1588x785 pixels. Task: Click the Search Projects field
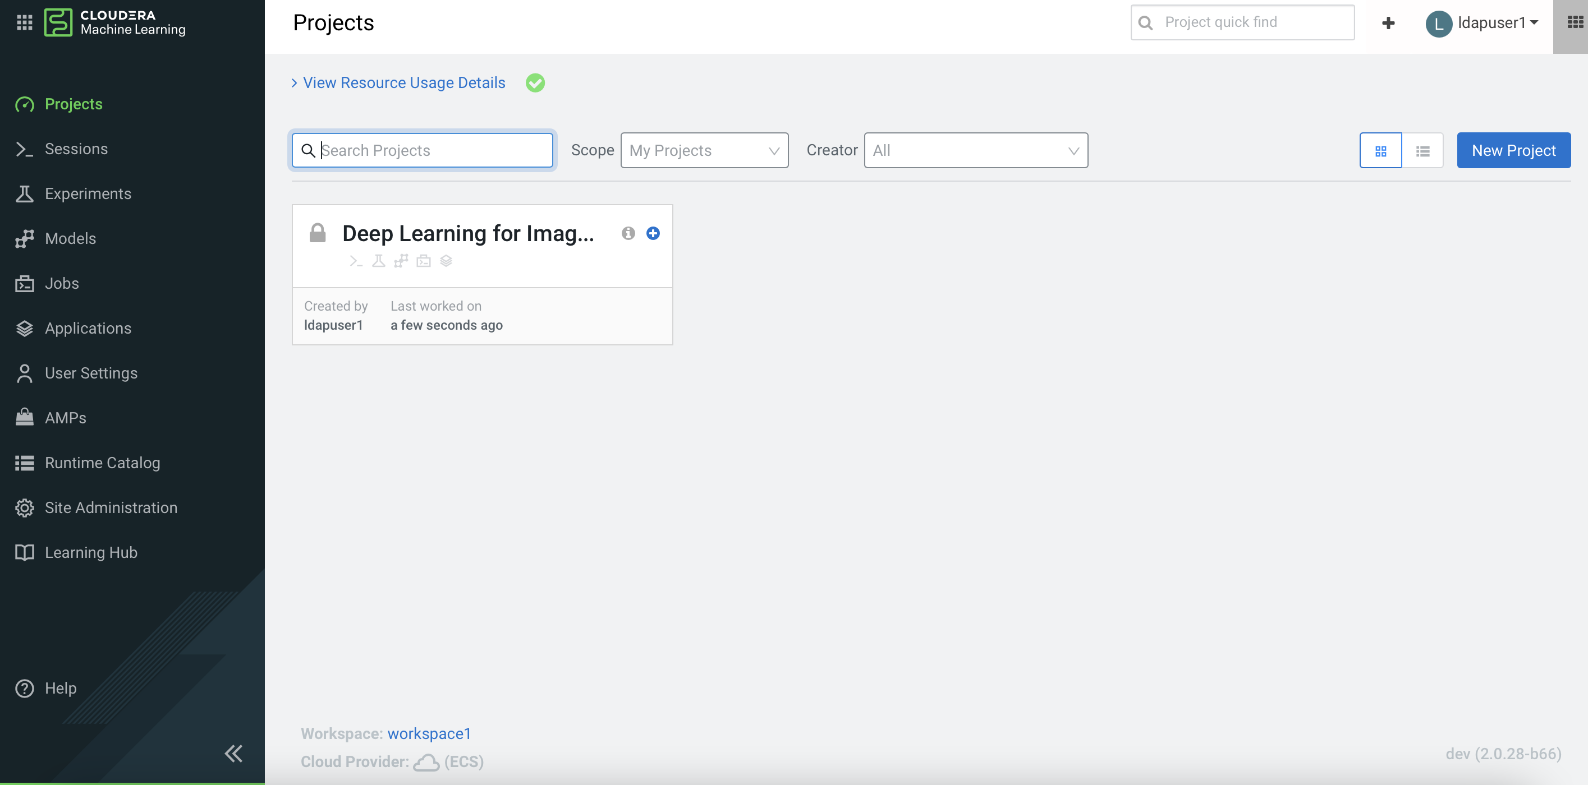pyautogui.click(x=432, y=150)
